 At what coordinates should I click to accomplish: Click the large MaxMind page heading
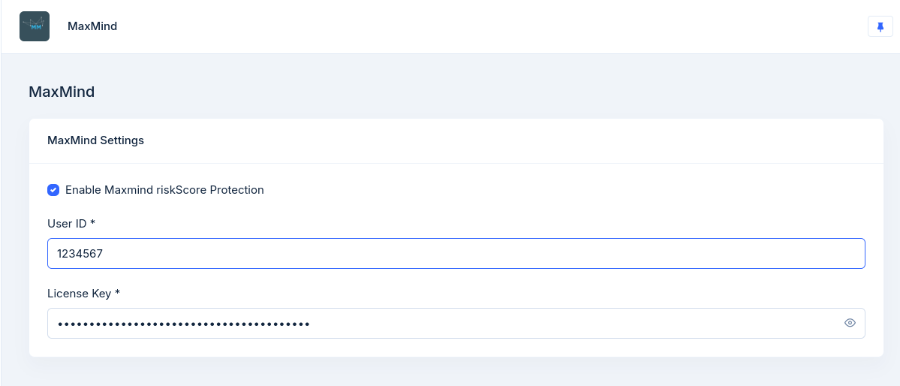pyautogui.click(x=62, y=92)
